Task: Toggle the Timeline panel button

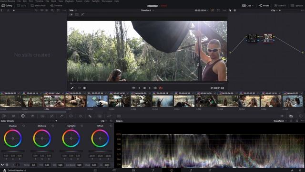Action: pyautogui.click(x=56, y=6)
